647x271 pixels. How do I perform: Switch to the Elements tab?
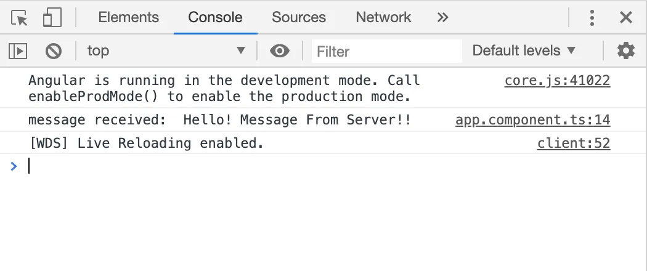click(128, 18)
